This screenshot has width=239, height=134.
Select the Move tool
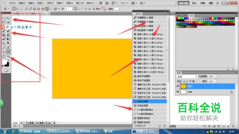coord(8,18)
